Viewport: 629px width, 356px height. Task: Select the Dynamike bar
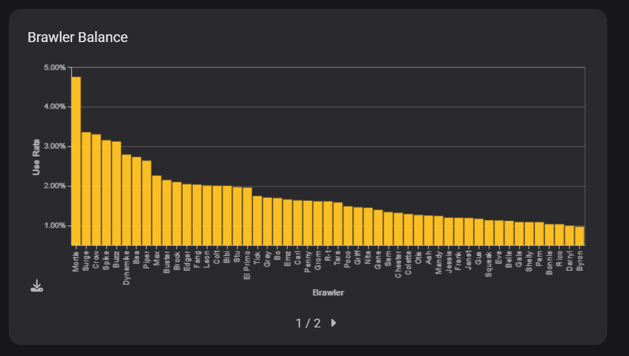[126, 200]
